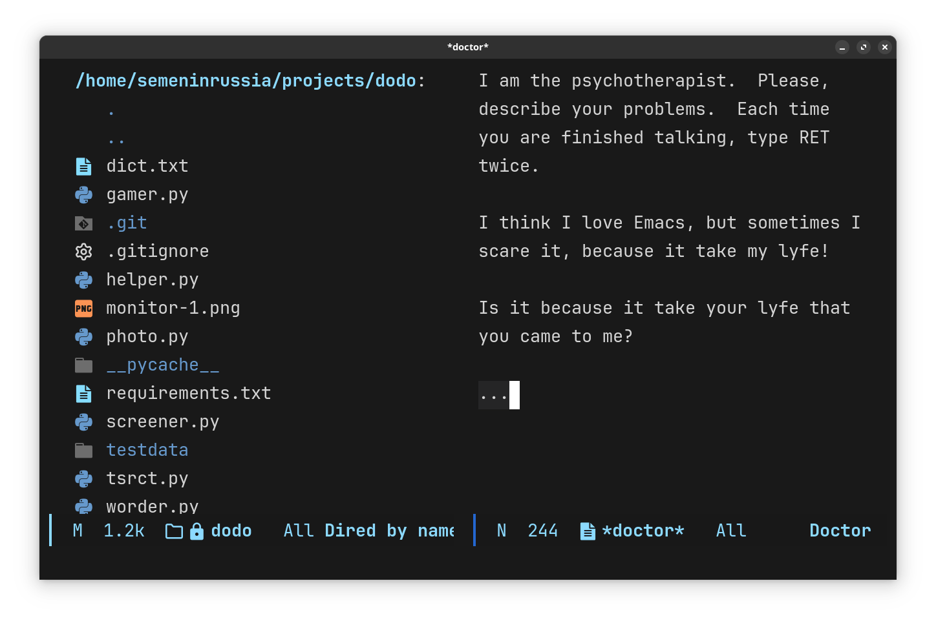Open worder.py in Dired
This screenshot has width=936, height=623.
tap(153, 506)
